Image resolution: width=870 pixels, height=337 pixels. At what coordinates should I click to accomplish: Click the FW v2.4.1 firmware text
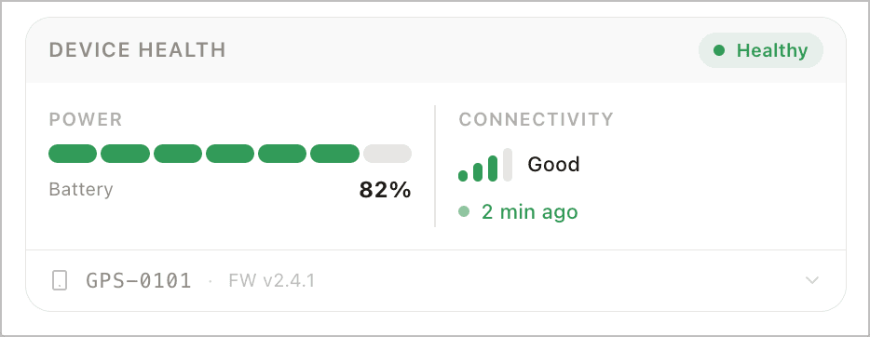click(x=272, y=281)
